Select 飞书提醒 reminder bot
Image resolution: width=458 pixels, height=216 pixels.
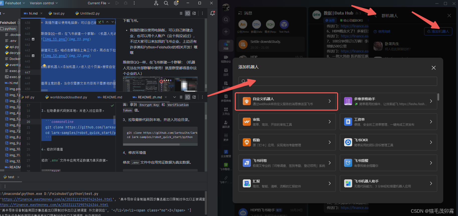tap(388, 163)
